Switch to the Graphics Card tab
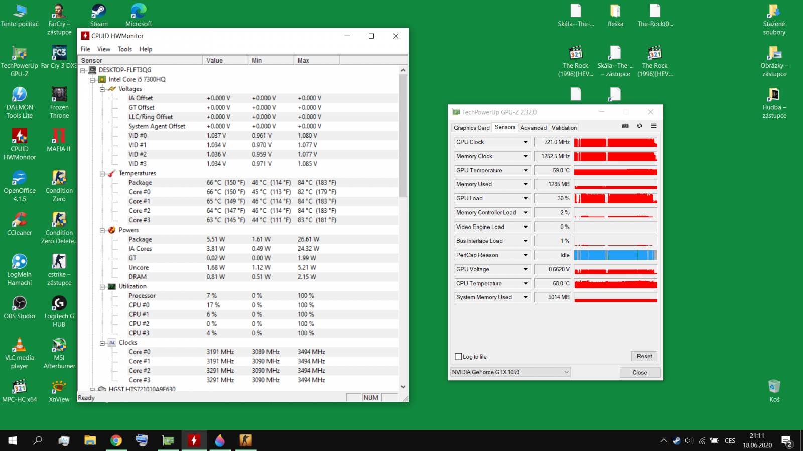Image resolution: width=803 pixels, height=451 pixels. (x=471, y=128)
